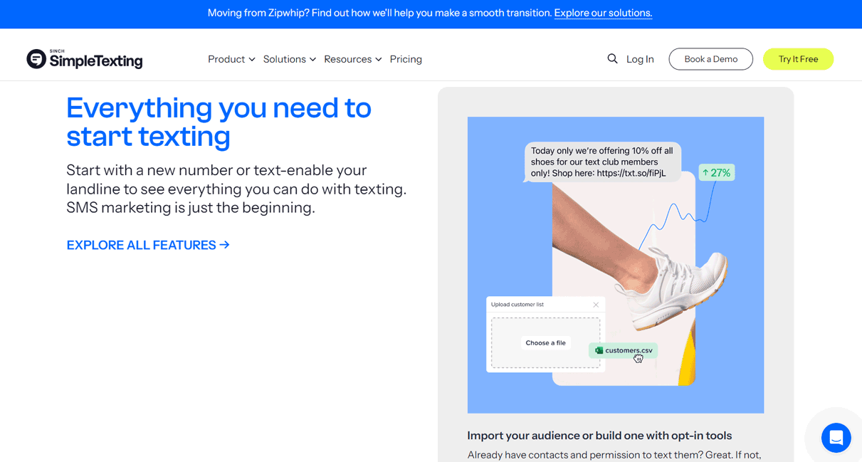This screenshot has height=462, width=862.
Task: Expand the Product menu
Action: click(231, 59)
